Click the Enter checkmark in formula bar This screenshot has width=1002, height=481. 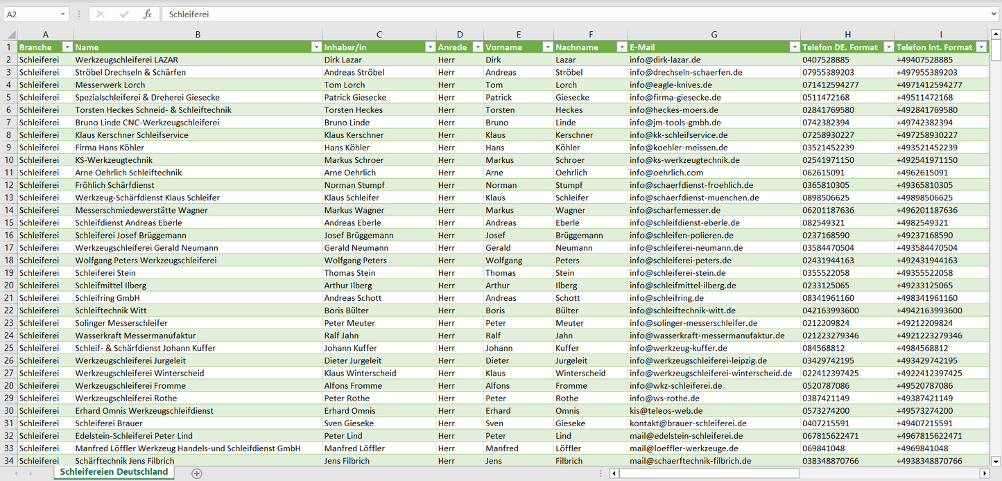click(124, 14)
